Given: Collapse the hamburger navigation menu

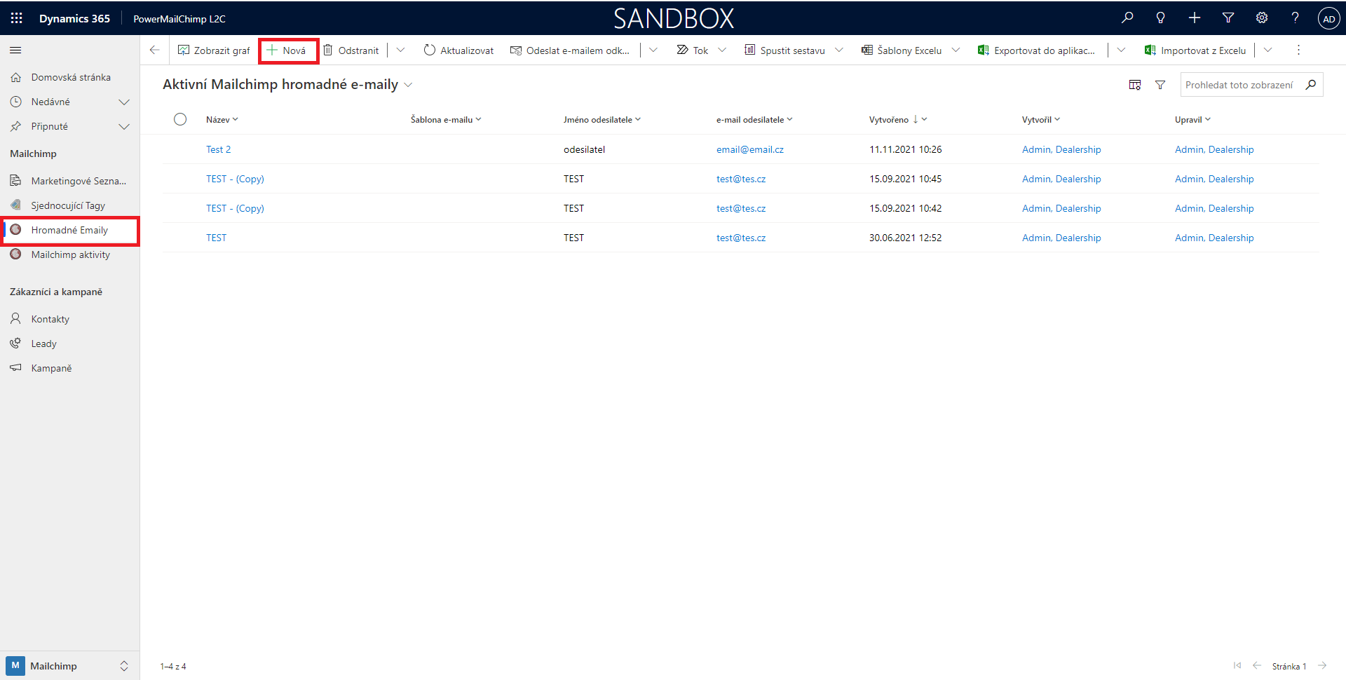Looking at the screenshot, I should (x=15, y=50).
